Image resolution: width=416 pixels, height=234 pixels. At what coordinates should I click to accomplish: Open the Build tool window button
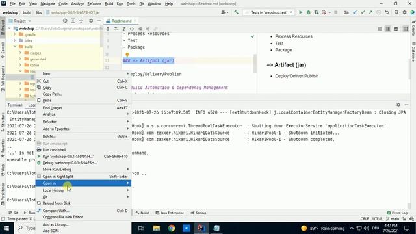(142, 213)
